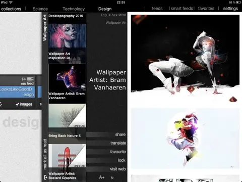Tap the Wi-Fi icon in status bar

[x=11, y=2]
